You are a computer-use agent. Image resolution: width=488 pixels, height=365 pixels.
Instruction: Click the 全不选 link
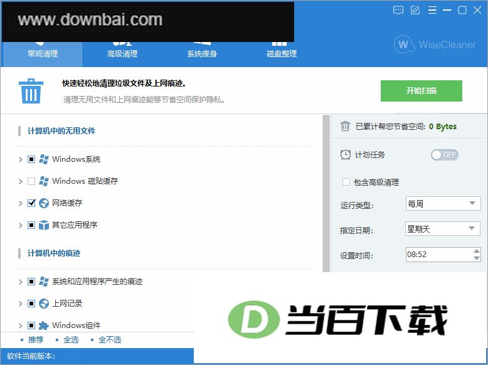tap(110, 340)
